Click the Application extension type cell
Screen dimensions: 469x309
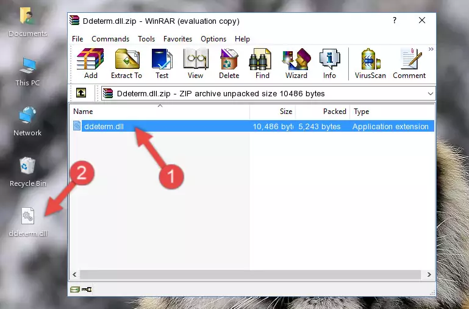coord(390,126)
